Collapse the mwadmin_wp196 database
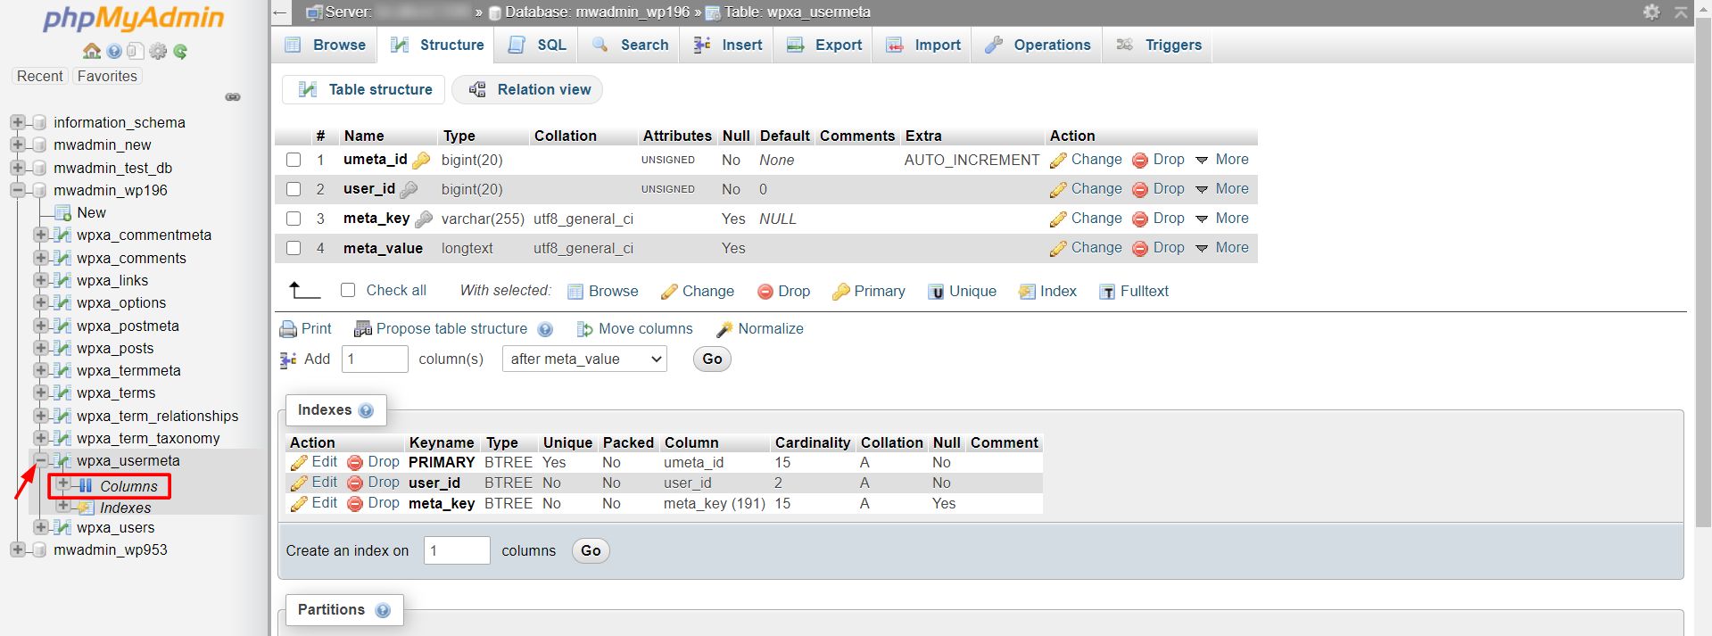The height and width of the screenshot is (636, 1712). tap(17, 190)
